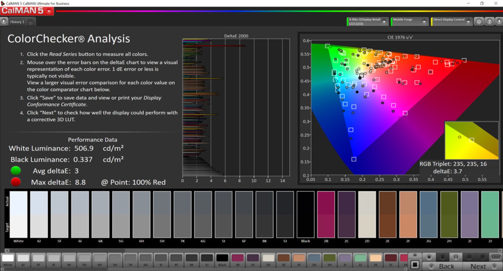The width and height of the screenshot is (503, 271).
Task: Click the H icon in bottom toolbar
Action: pos(456,257)
